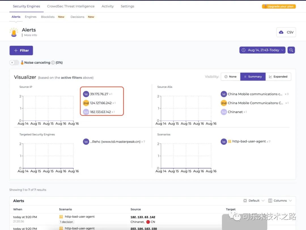This screenshot has width=306, height=230.
Task: Open the More info link
Action: coord(30,35)
